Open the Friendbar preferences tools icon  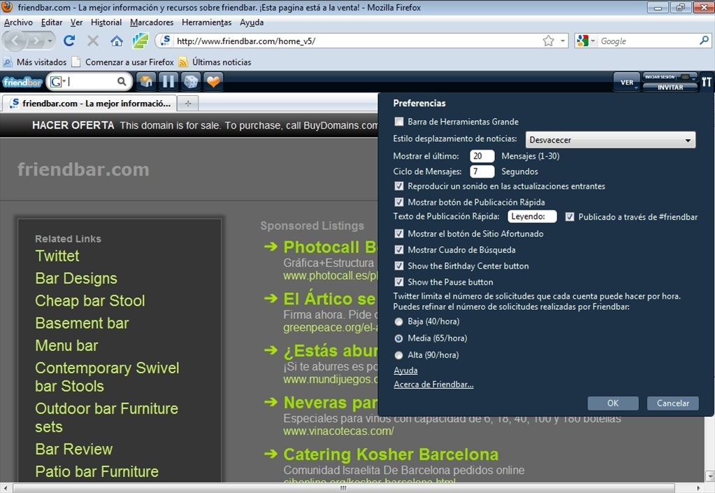707,82
